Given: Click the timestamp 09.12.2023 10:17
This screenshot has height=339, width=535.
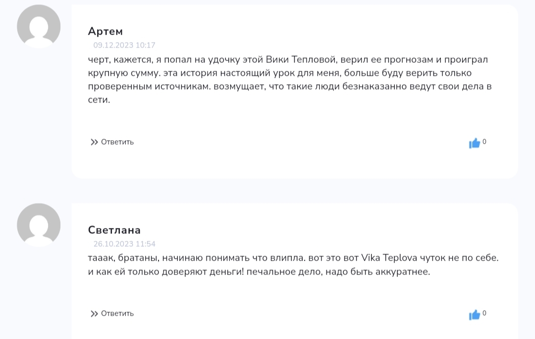Looking at the screenshot, I should (x=124, y=45).
